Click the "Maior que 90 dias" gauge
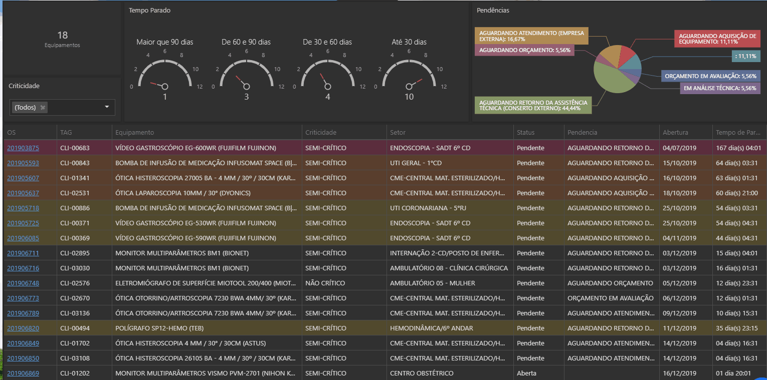Screen dimensions: 767x380 pos(164,68)
